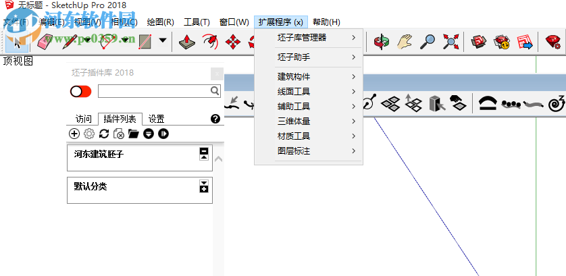This screenshot has width=566, height=276.
Task: Pick the pink Eraser tool
Action: 45,42
